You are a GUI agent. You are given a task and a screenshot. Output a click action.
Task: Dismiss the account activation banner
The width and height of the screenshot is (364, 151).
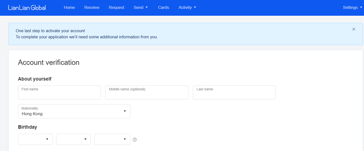pos(354,29)
